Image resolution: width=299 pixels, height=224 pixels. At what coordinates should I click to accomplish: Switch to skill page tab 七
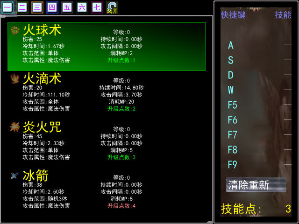click(x=97, y=7)
